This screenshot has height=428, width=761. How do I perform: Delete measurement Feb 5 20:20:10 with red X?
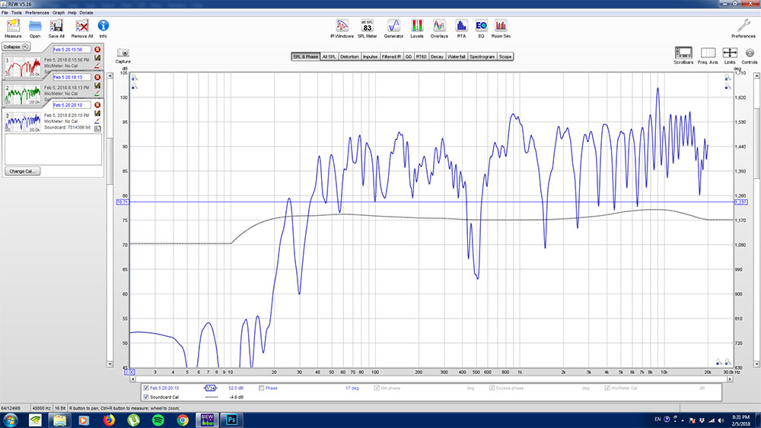click(x=97, y=105)
